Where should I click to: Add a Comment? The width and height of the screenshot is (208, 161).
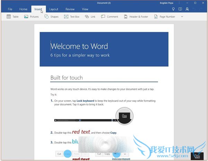coord(110,17)
